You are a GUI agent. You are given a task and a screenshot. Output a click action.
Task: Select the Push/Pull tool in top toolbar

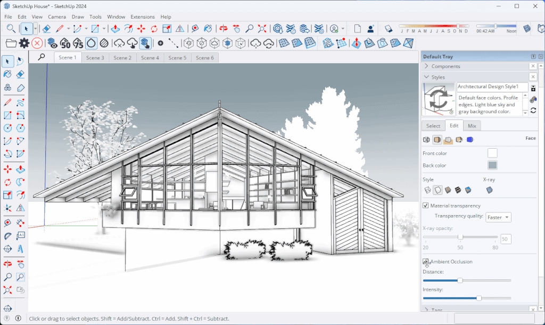pos(115,29)
